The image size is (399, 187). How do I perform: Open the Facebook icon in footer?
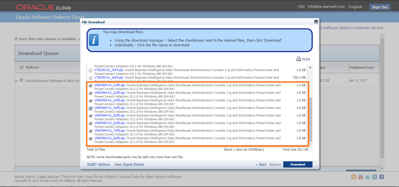[382, 177]
